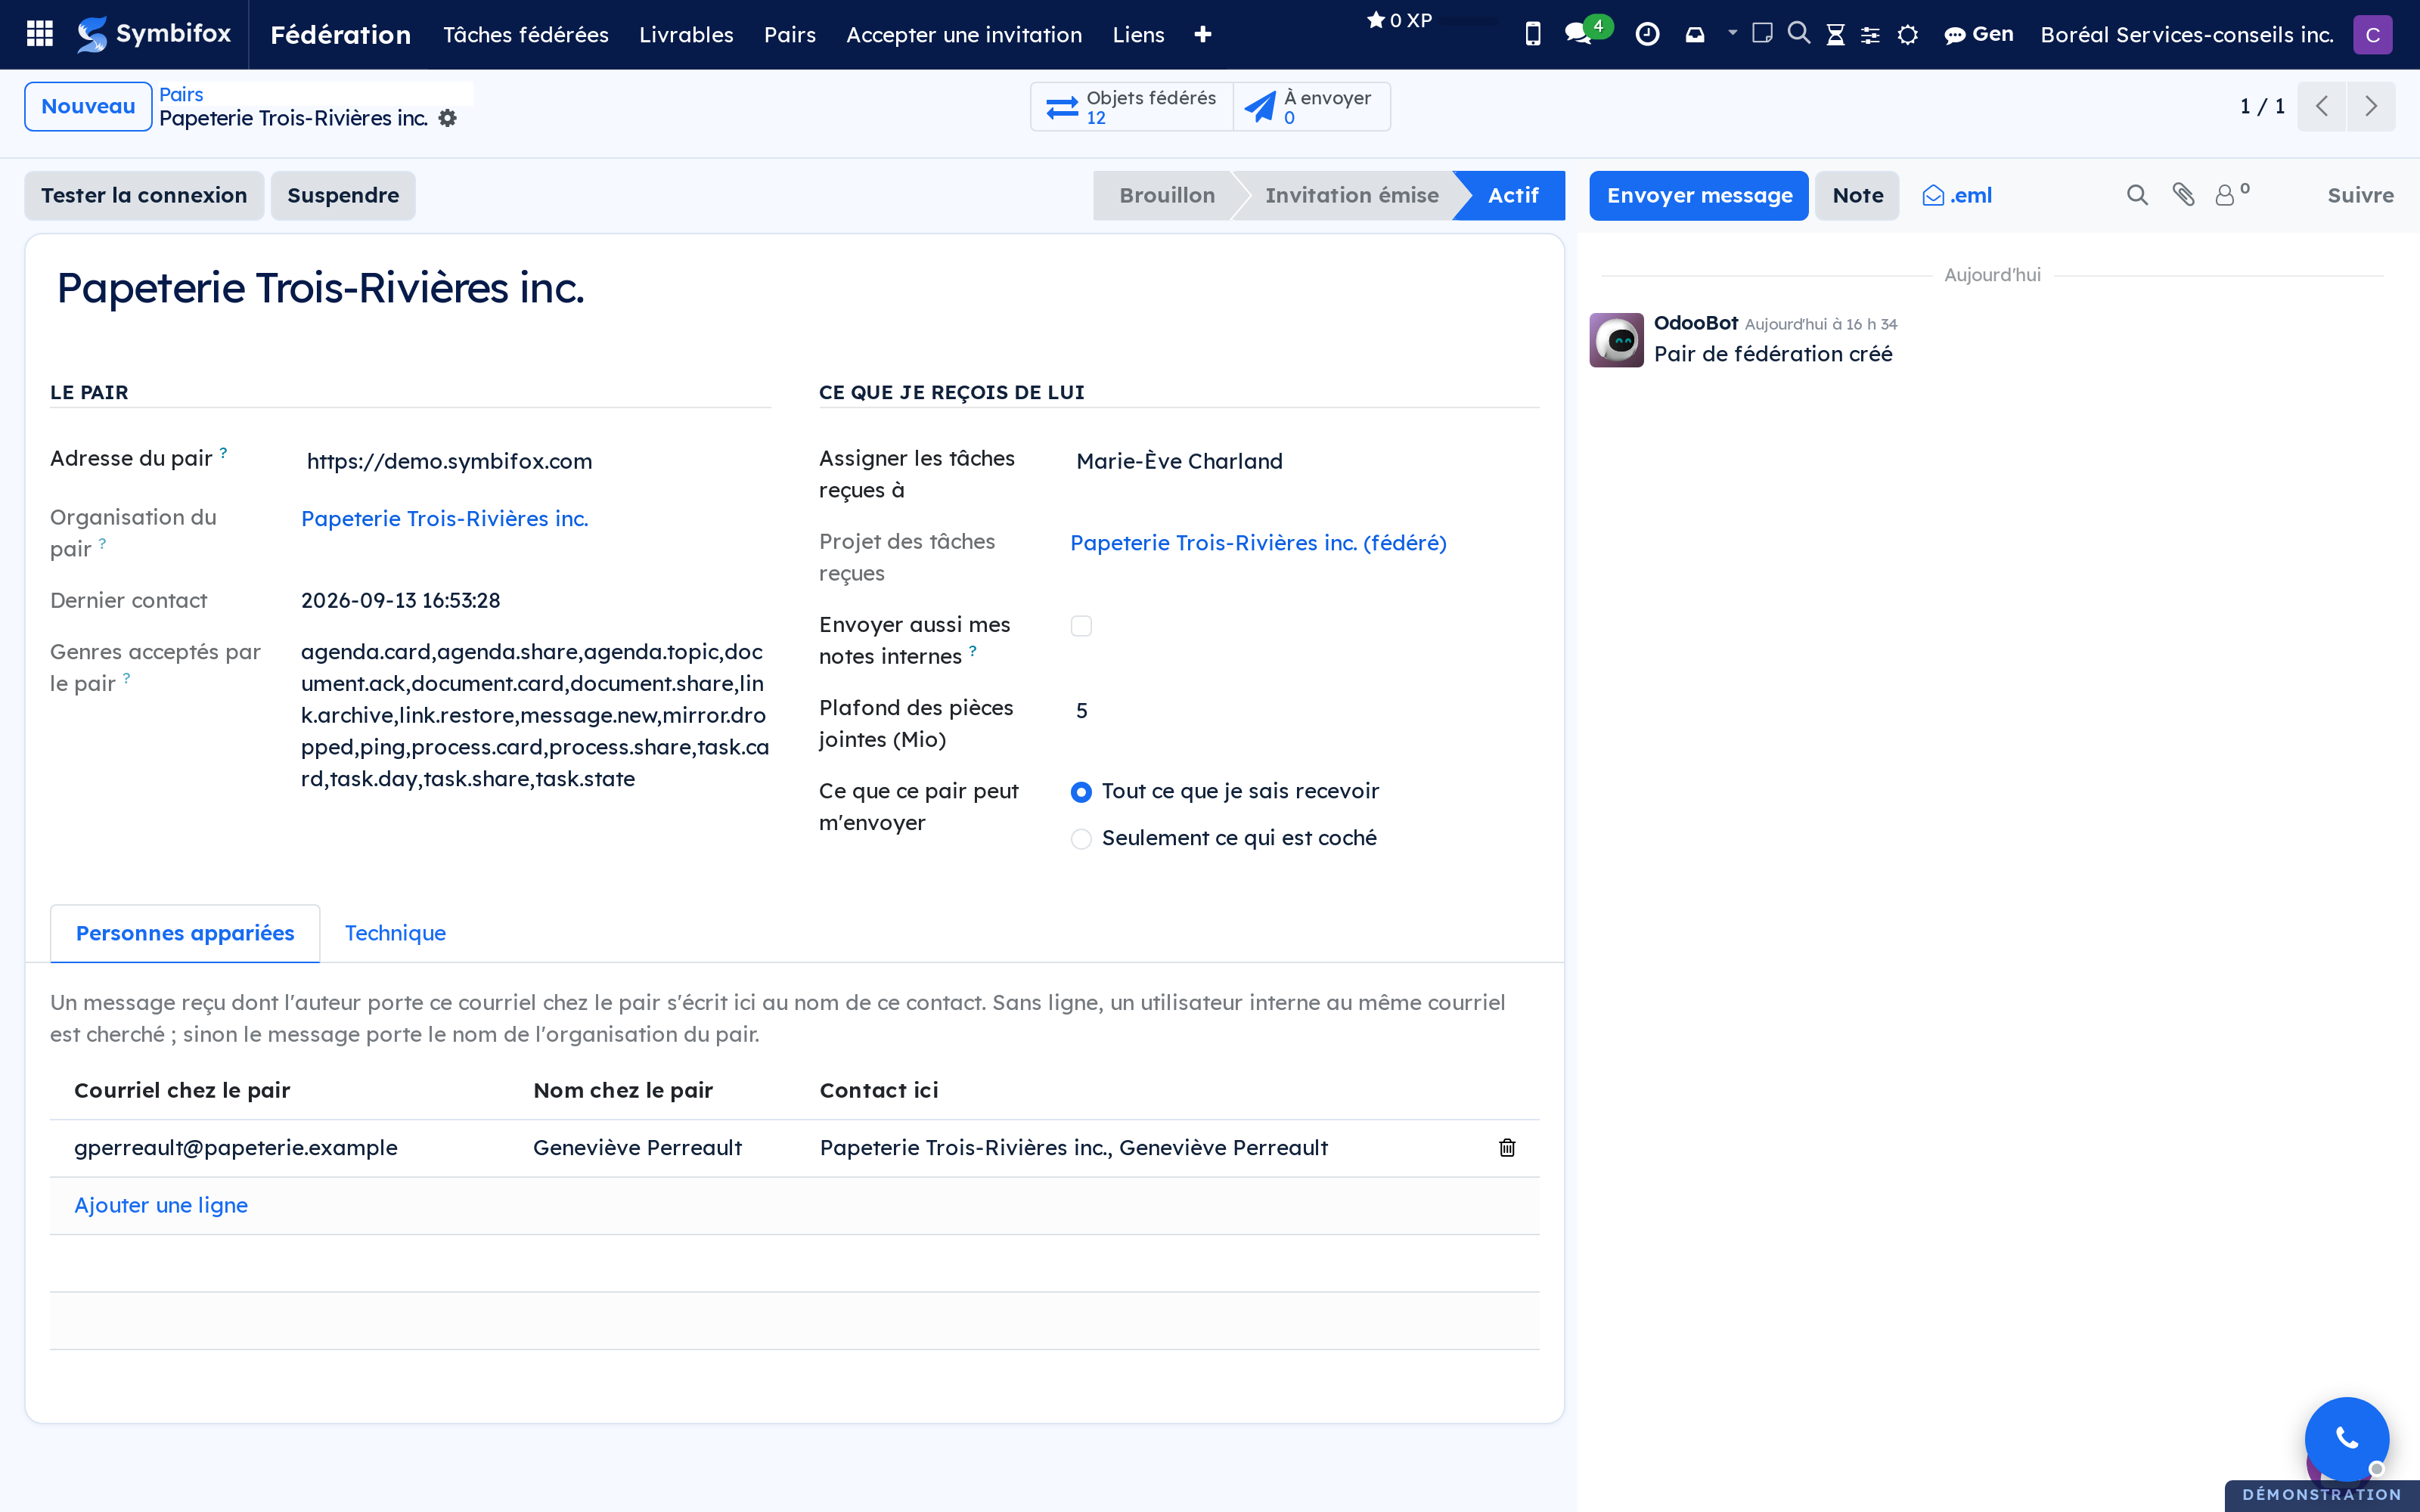
Task: Show help for Organisation du pair
Action: 102,543
